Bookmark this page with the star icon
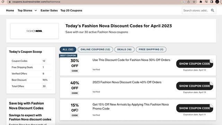 (x=194, y=2)
